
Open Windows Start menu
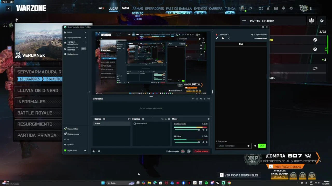pyautogui.click(x=103, y=183)
